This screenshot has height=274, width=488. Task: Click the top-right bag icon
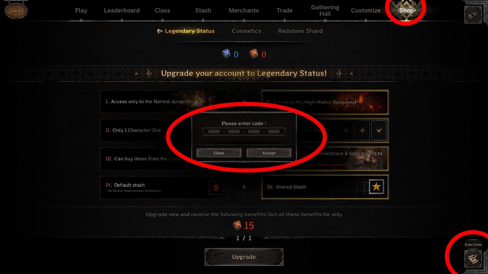click(x=473, y=15)
